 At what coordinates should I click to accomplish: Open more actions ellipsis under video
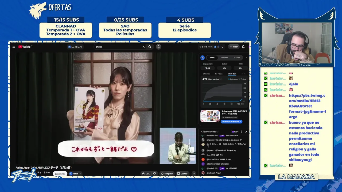(x=194, y=174)
